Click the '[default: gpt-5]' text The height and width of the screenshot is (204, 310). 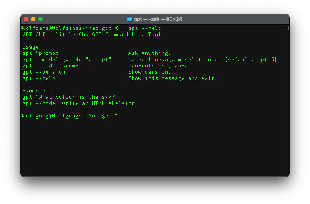coord(251,60)
